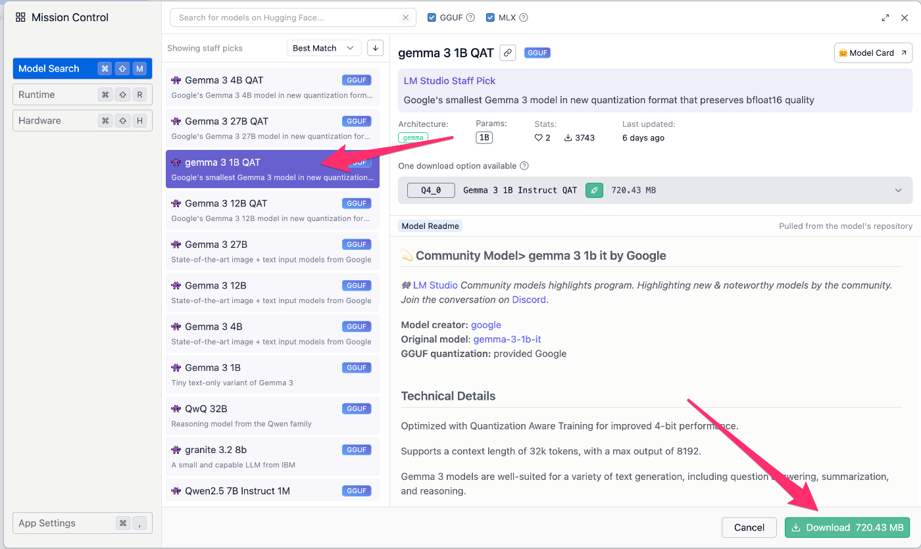Open the Model Card button
Image resolution: width=921 pixels, height=549 pixels.
(x=873, y=53)
